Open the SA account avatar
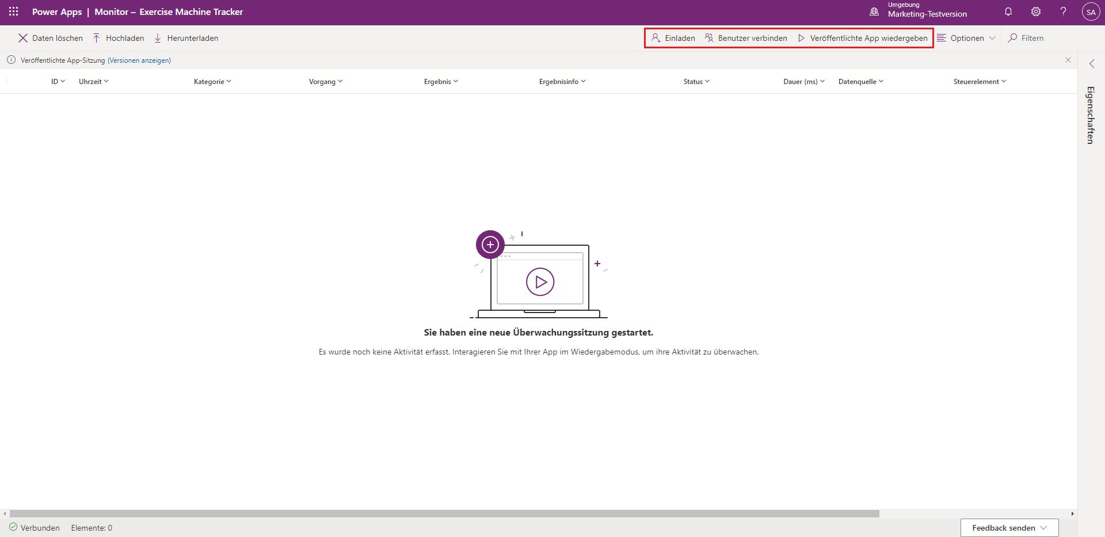Image resolution: width=1105 pixels, height=537 pixels. (x=1091, y=12)
